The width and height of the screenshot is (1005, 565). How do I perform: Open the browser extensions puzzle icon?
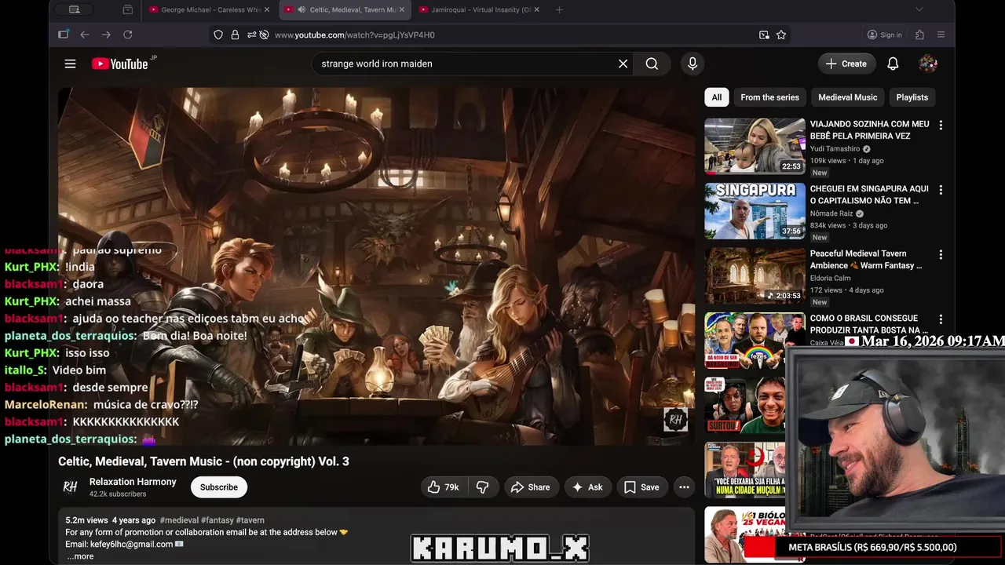click(x=920, y=35)
